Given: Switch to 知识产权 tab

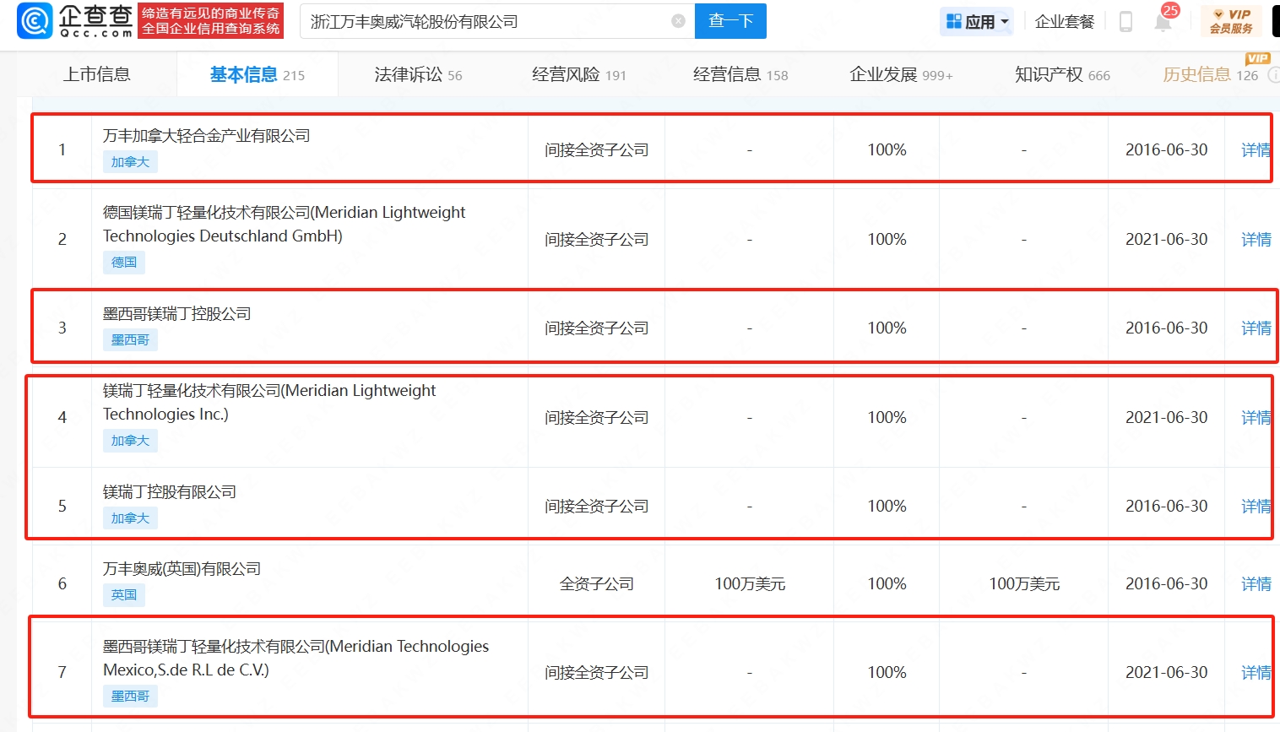Looking at the screenshot, I should pos(1062,74).
